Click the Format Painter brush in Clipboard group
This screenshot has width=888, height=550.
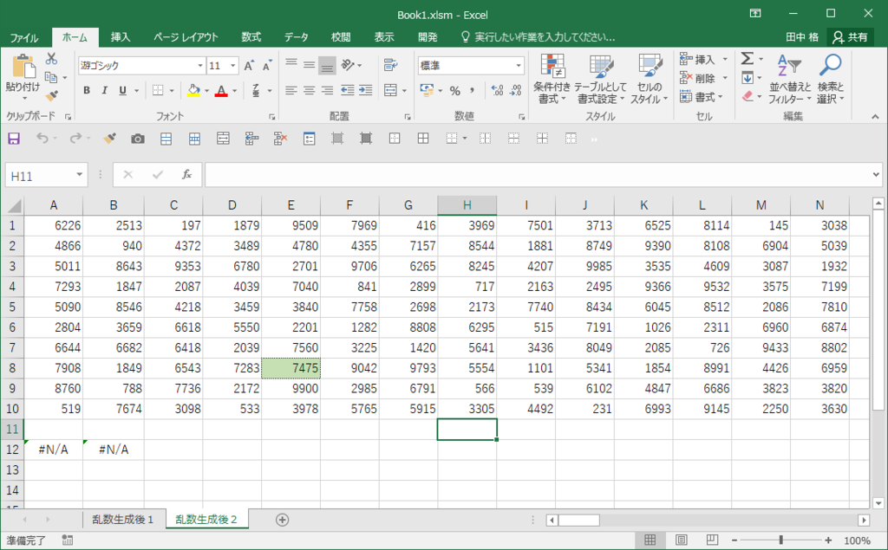tap(51, 95)
